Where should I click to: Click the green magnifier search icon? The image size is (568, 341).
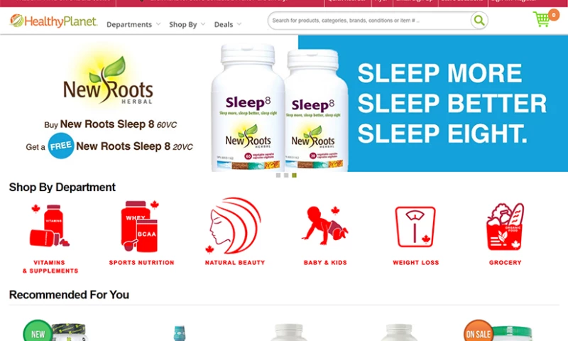pos(479,21)
